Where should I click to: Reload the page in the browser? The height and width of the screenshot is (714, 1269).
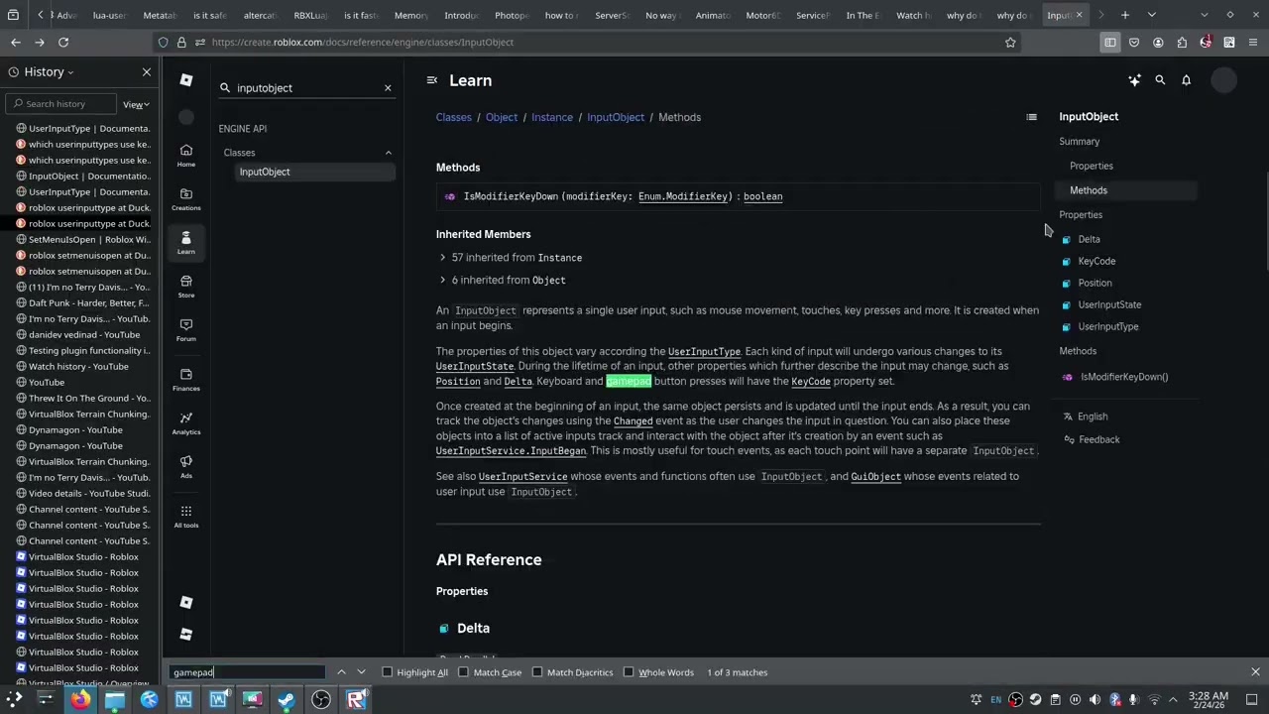[x=63, y=43]
